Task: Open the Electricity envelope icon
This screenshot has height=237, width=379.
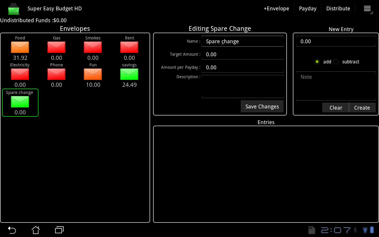Action: click(20, 74)
